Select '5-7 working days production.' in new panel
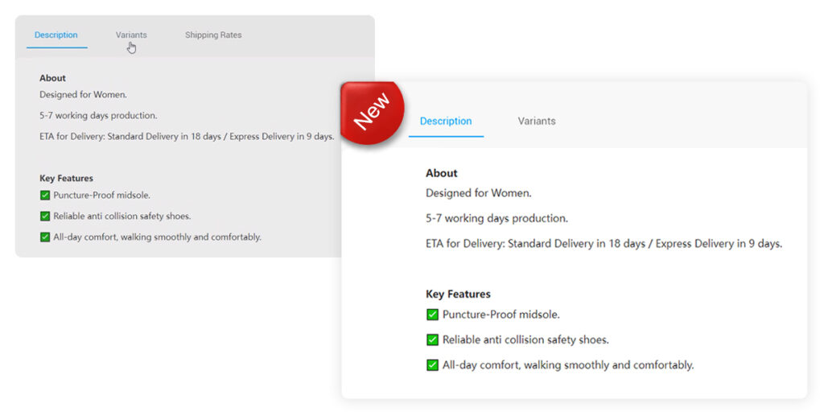Image resolution: width=824 pixels, height=412 pixels. (496, 218)
